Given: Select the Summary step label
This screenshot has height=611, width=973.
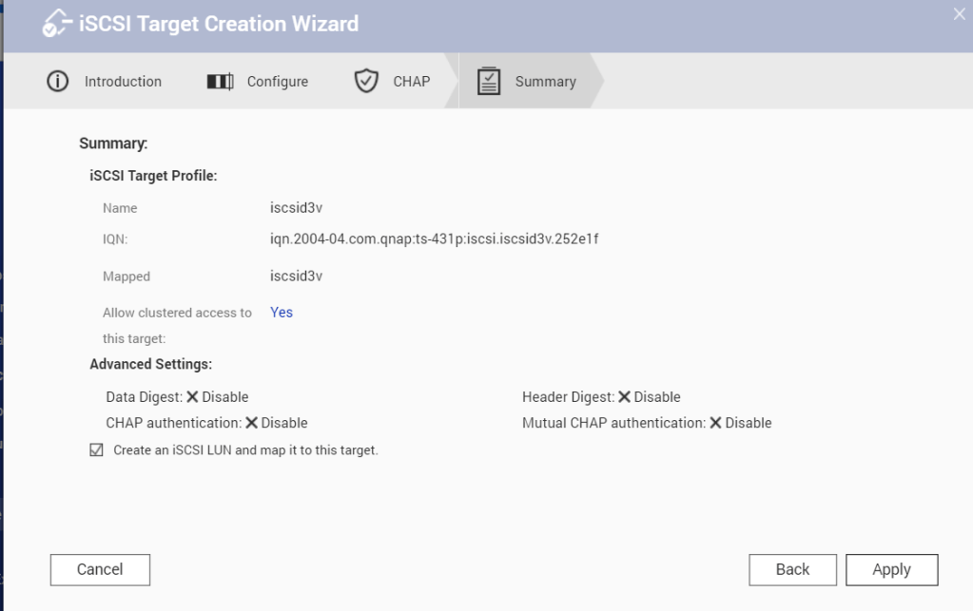Looking at the screenshot, I should (545, 82).
